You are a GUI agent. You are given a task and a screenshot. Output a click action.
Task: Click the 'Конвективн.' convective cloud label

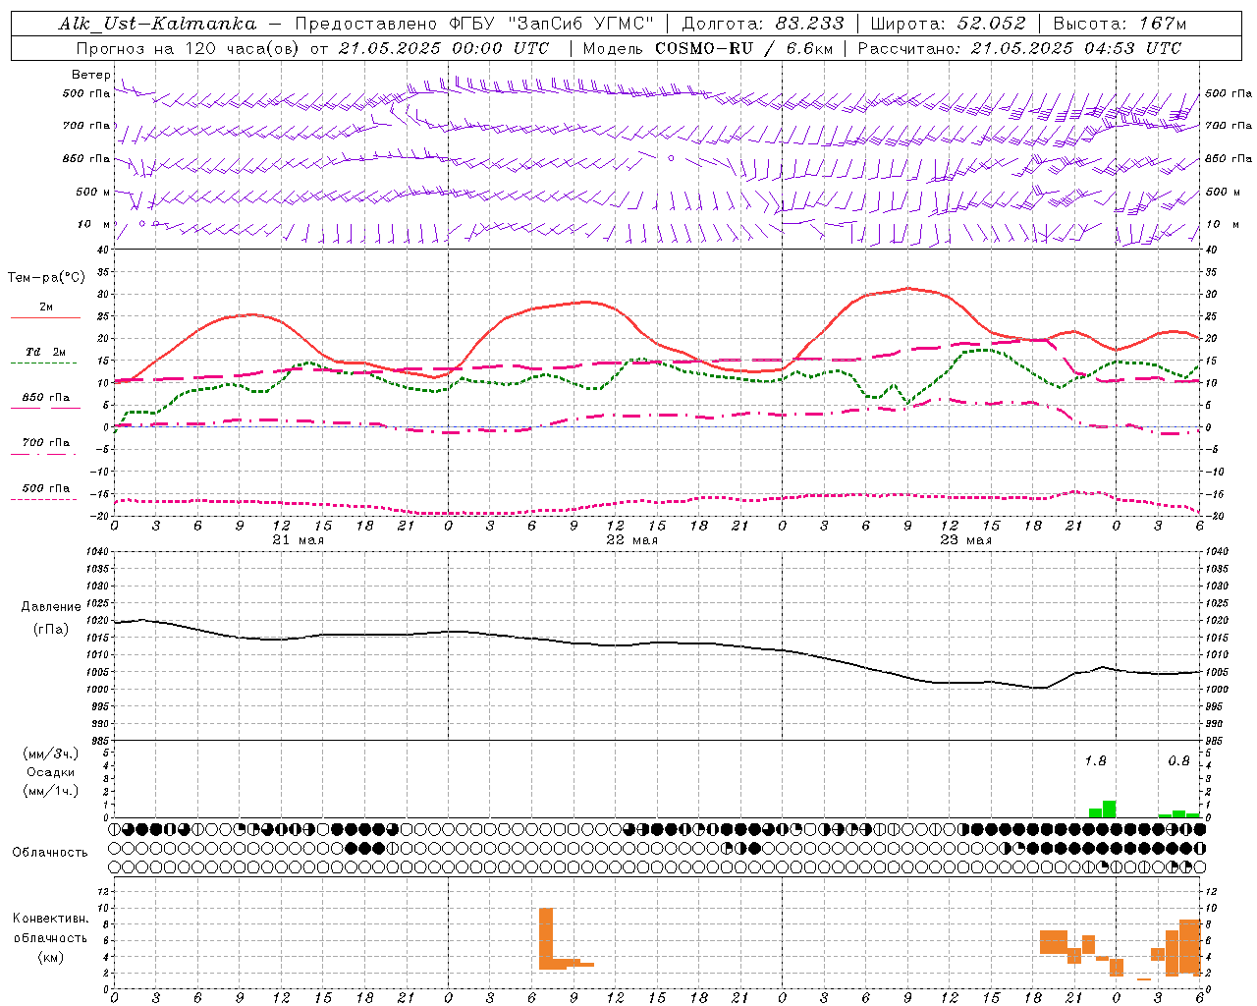pyautogui.click(x=51, y=919)
